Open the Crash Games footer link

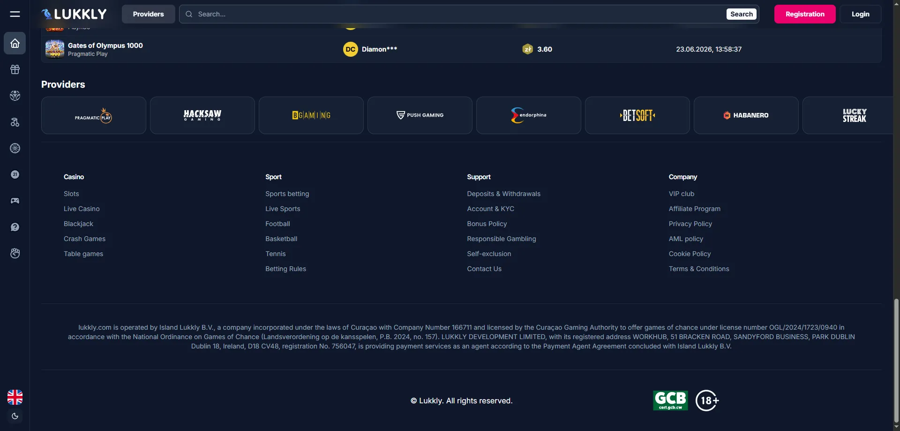84,239
